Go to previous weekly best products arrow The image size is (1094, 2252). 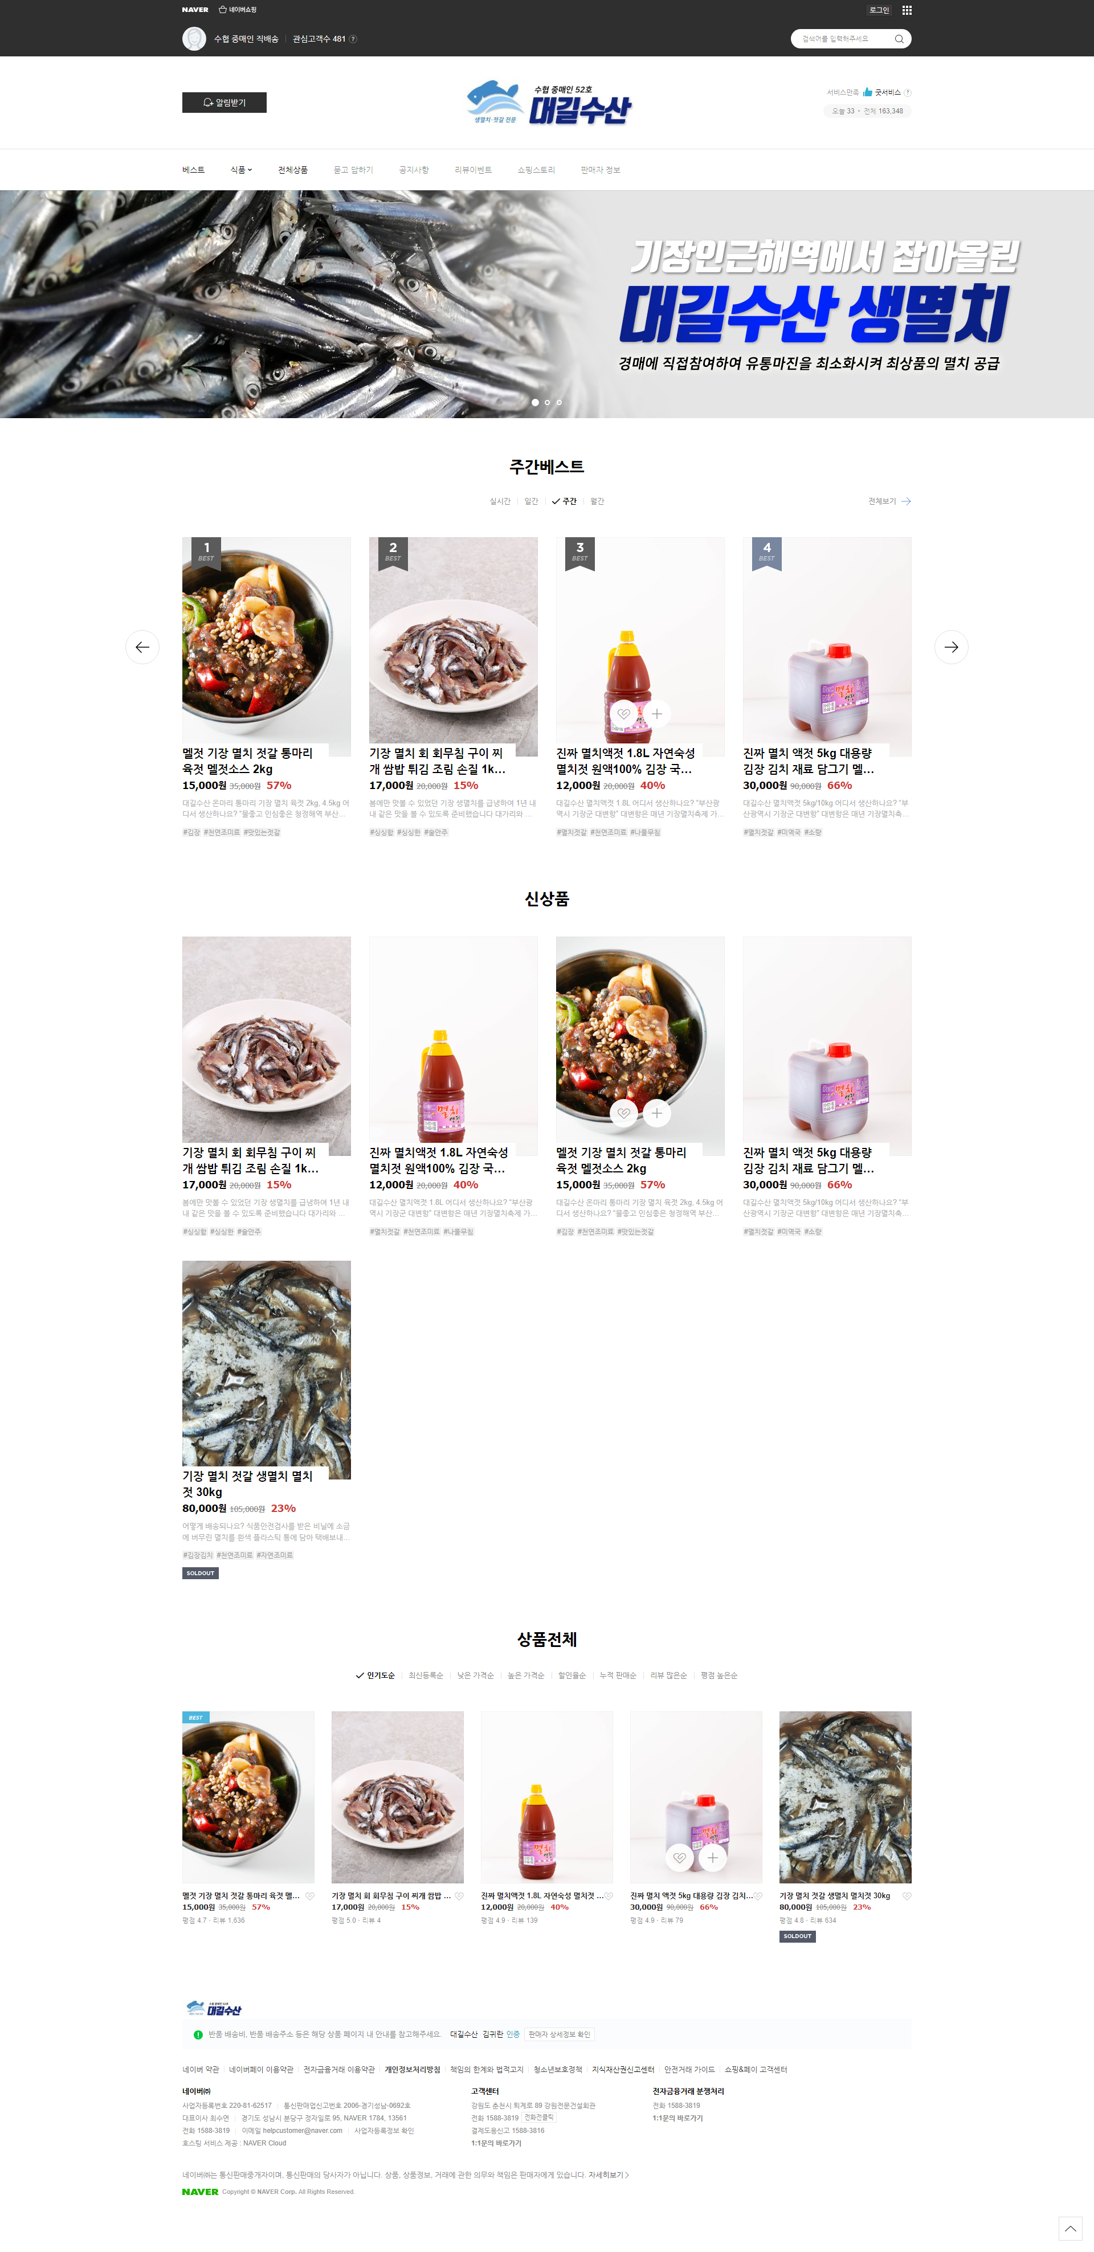(x=142, y=647)
